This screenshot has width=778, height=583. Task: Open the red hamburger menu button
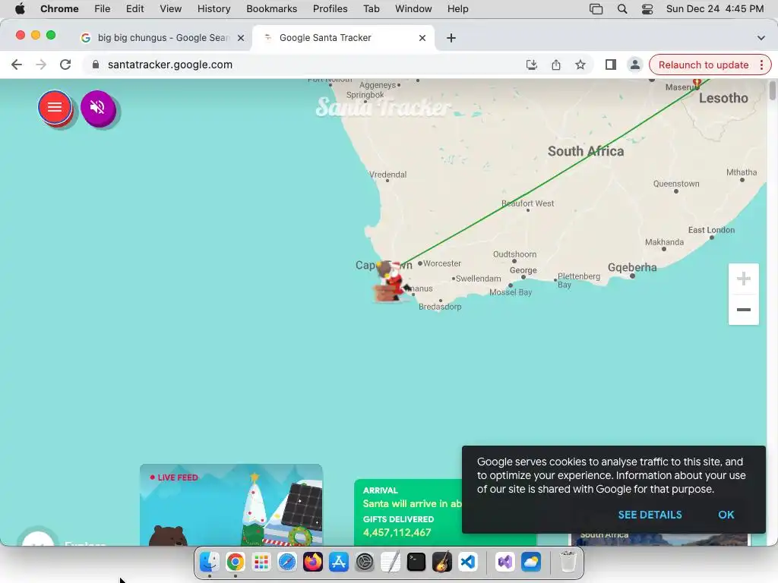click(55, 107)
